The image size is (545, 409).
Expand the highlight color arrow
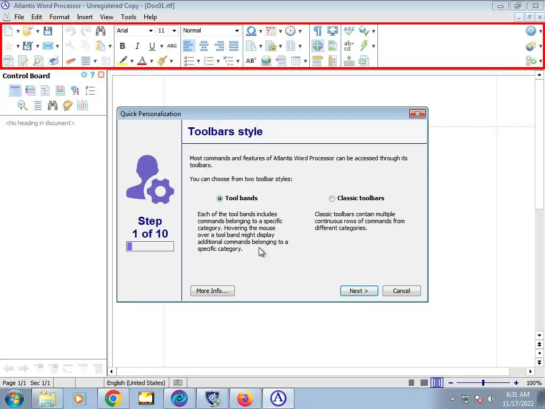point(132,61)
